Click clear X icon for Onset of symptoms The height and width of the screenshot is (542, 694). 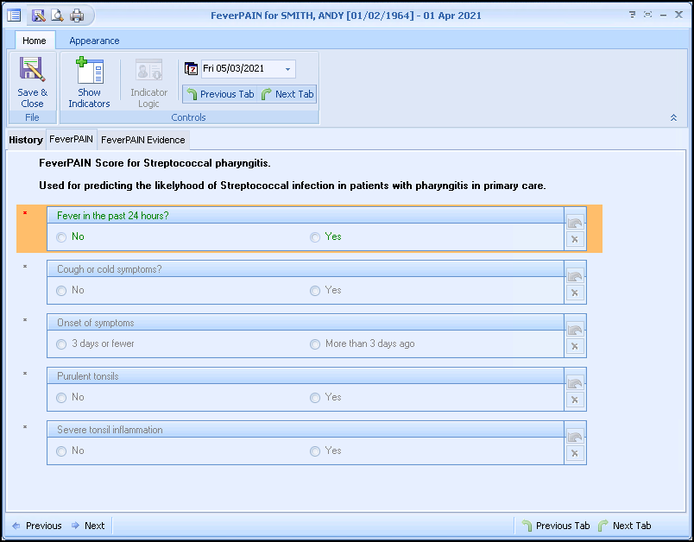(575, 346)
